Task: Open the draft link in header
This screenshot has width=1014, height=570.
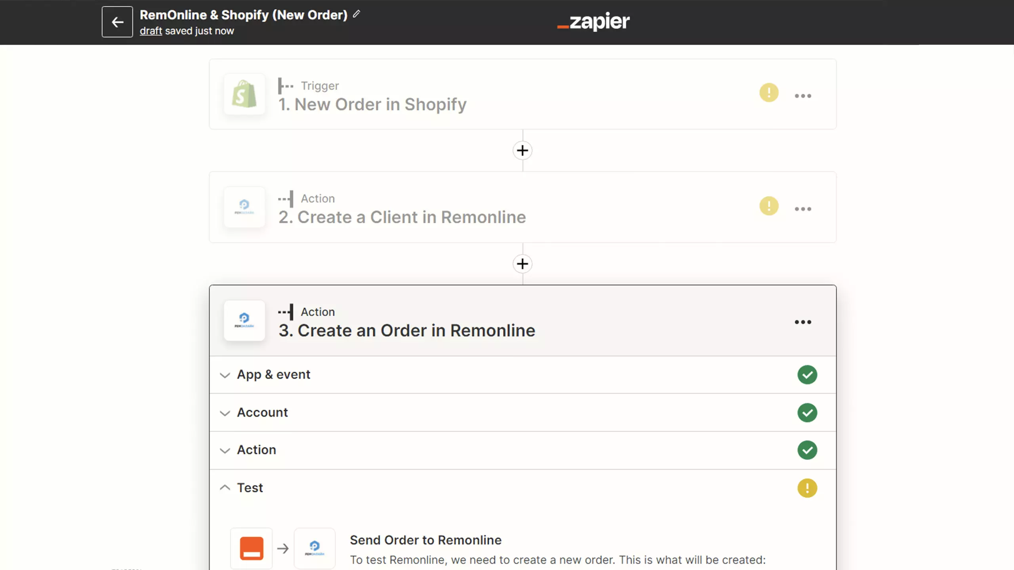Action: pos(151,31)
